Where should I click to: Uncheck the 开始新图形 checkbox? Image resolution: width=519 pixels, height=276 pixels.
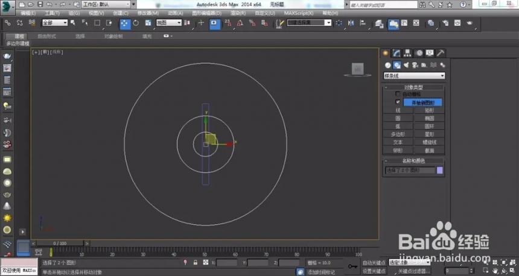[398, 102]
